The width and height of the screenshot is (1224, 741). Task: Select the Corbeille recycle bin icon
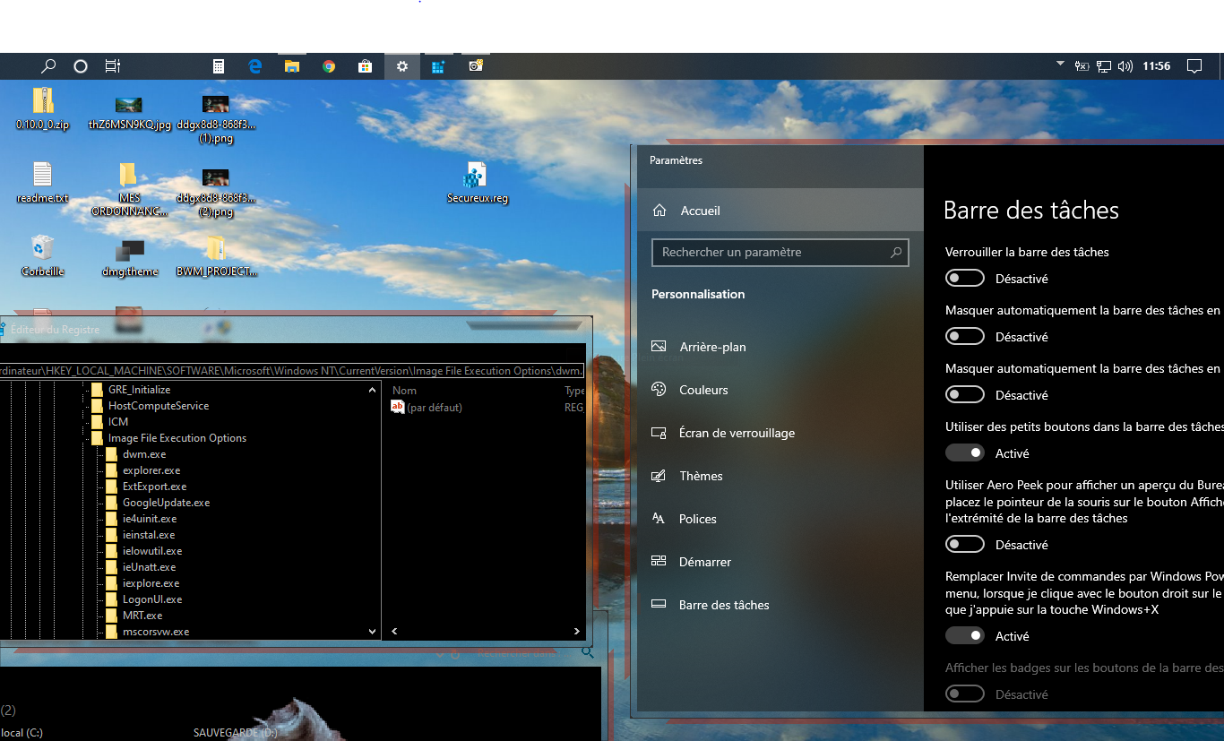coord(42,256)
